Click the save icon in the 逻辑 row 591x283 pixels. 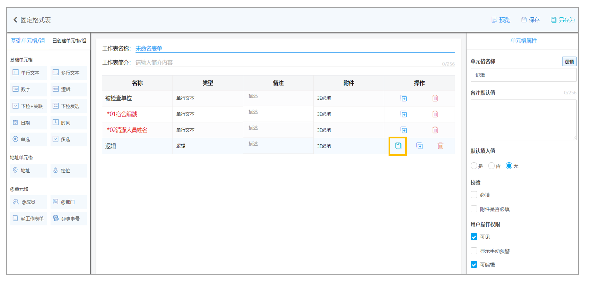(398, 146)
